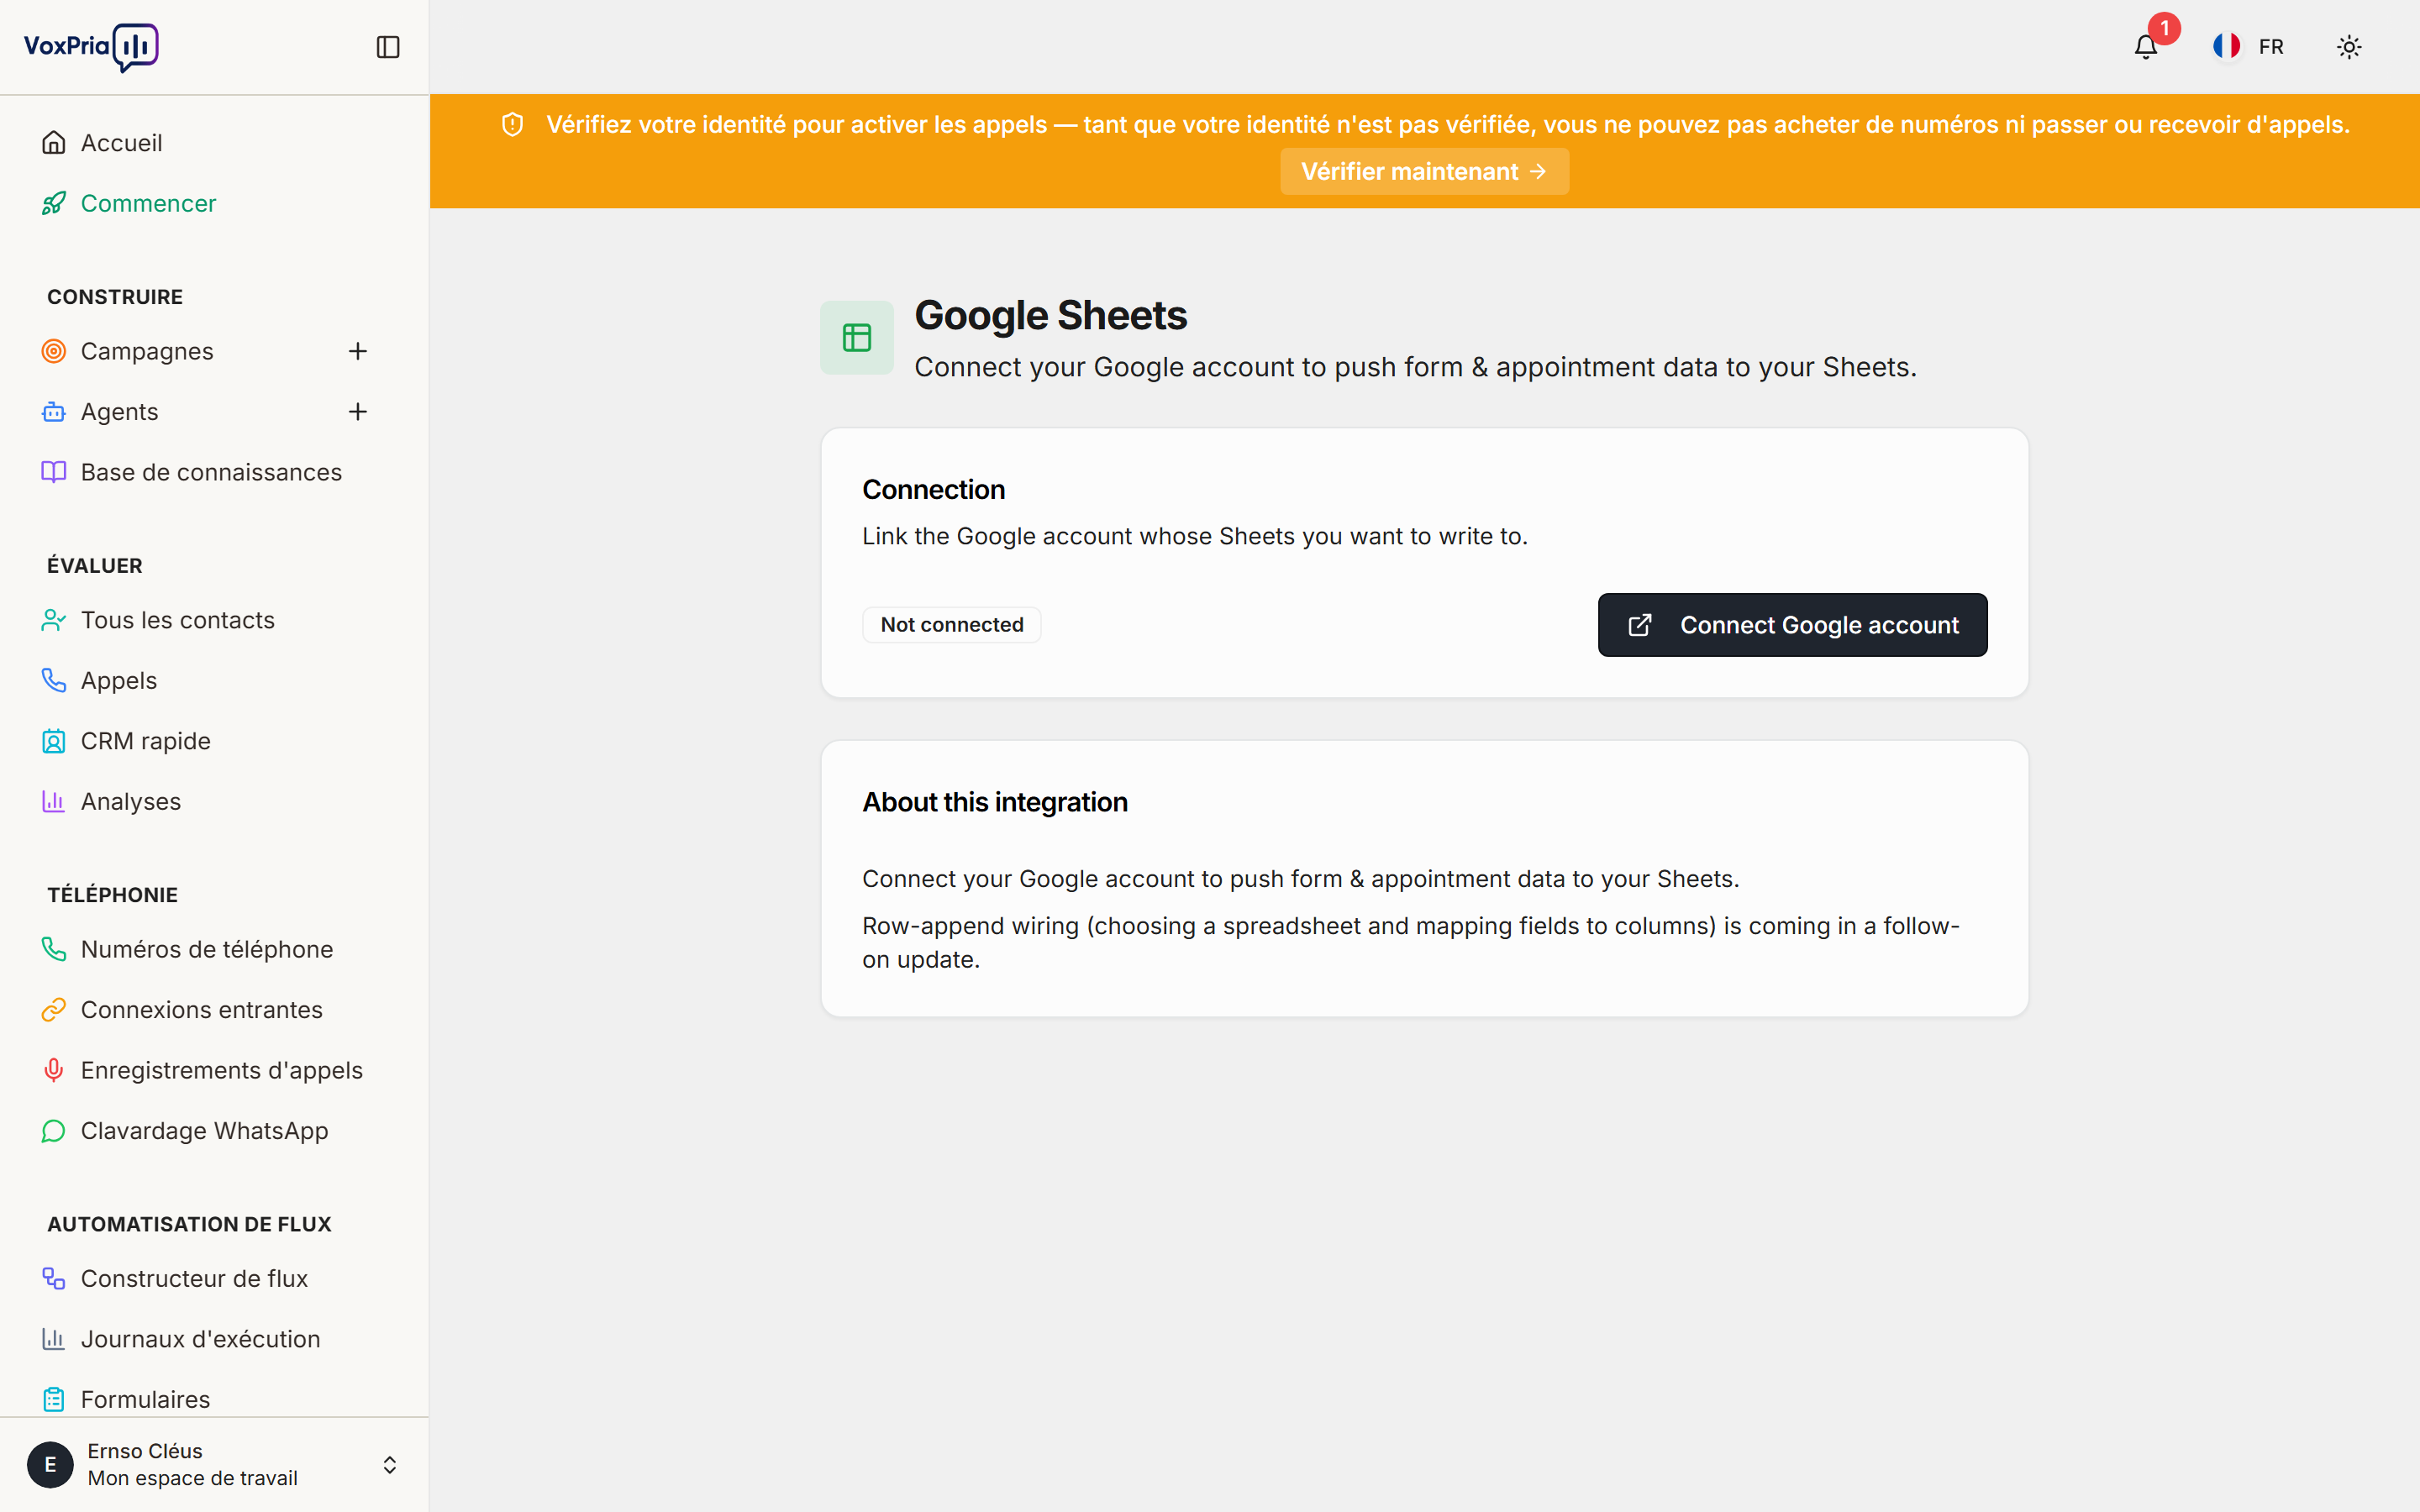Image resolution: width=2420 pixels, height=1512 pixels.
Task: Click the Not connected status badge
Action: click(951, 625)
